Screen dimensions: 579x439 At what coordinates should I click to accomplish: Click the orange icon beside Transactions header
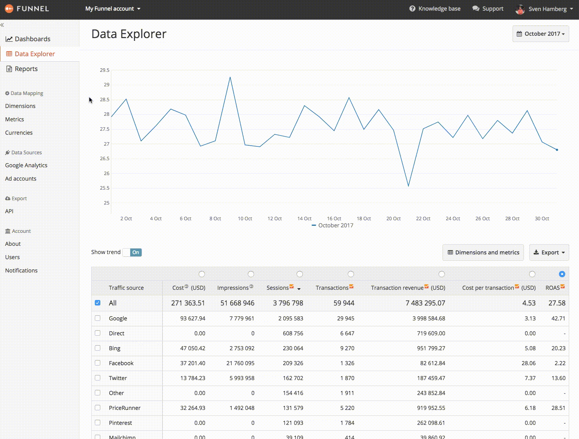click(351, 287)
